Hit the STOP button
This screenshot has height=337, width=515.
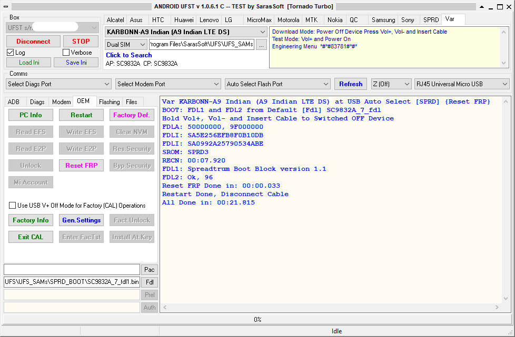[x=81, y=42]
